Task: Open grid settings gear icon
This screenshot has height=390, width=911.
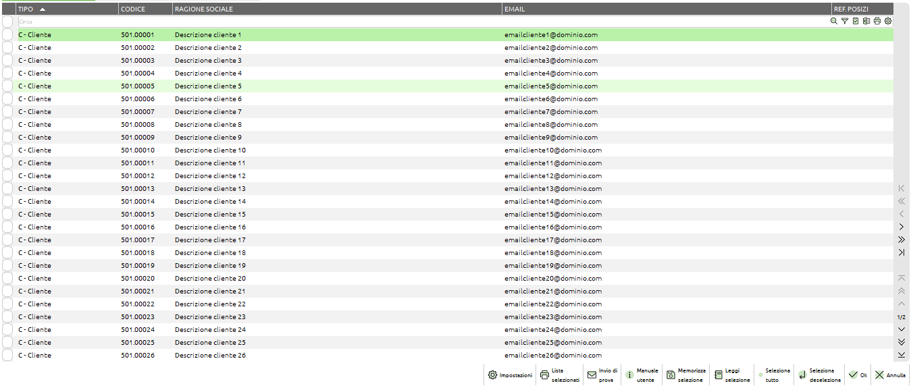Action: coord(888,22)
